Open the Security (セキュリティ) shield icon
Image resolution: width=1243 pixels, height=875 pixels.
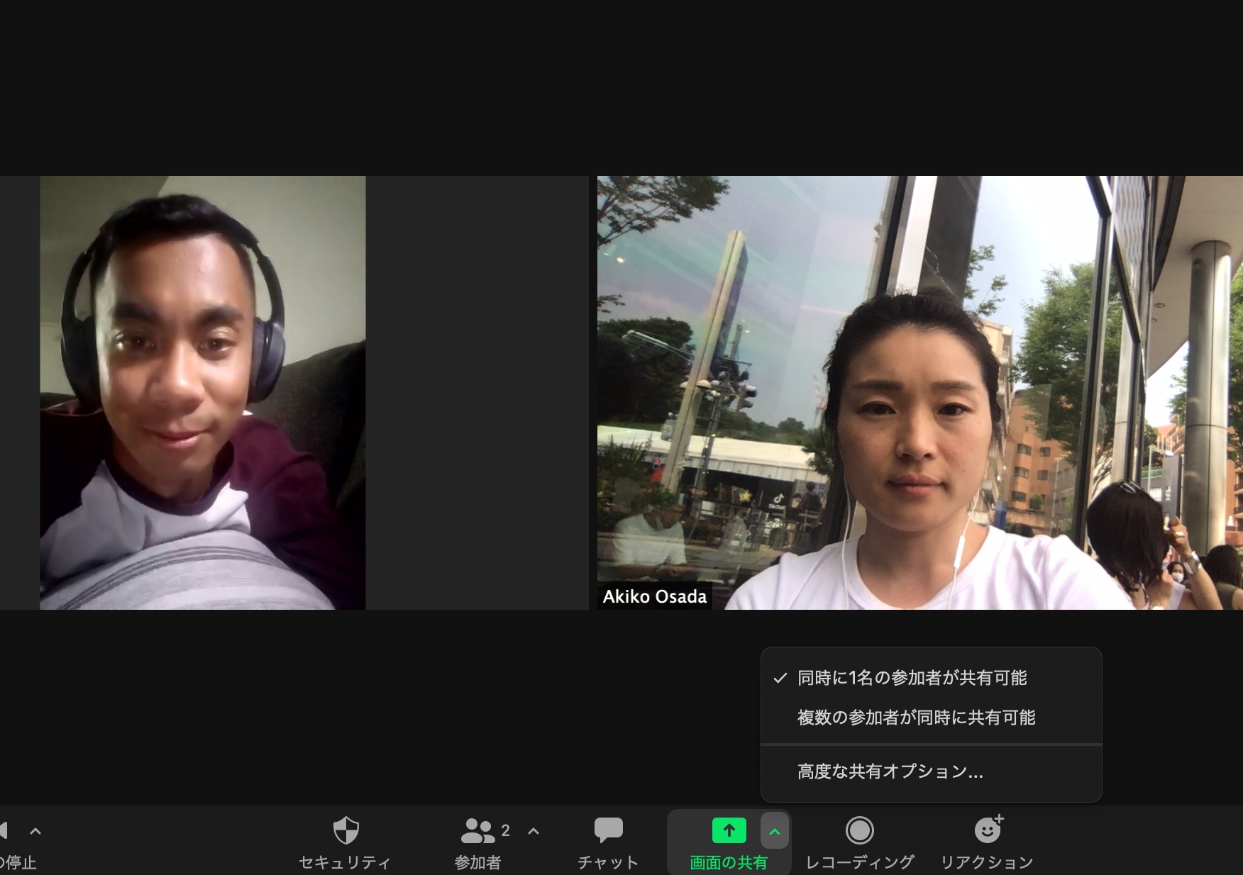(346, 830)
